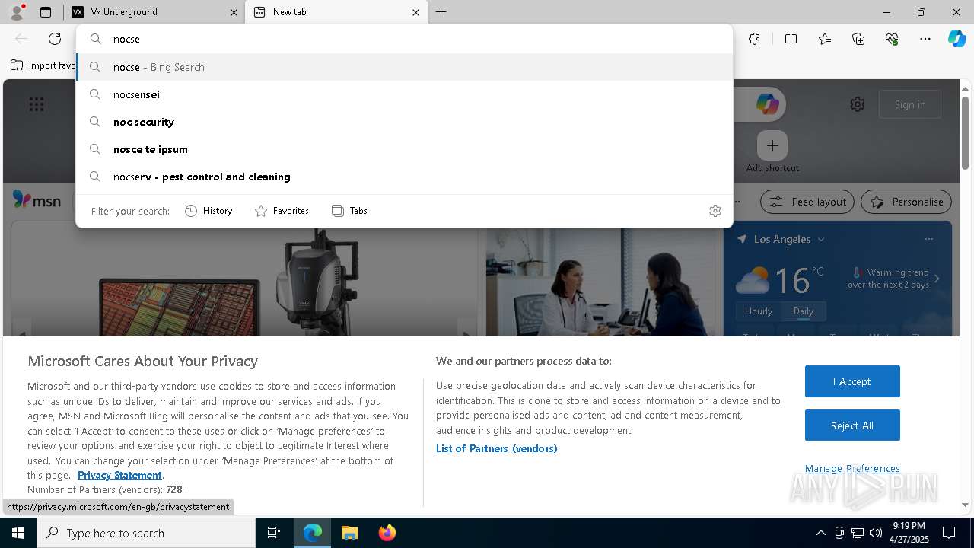
Task: Open weather card more options ellipsis
Action: (x=928, y=239)
